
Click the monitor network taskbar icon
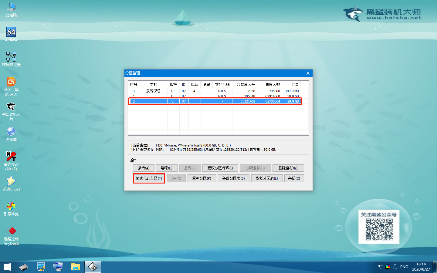[x=41, y=267]
